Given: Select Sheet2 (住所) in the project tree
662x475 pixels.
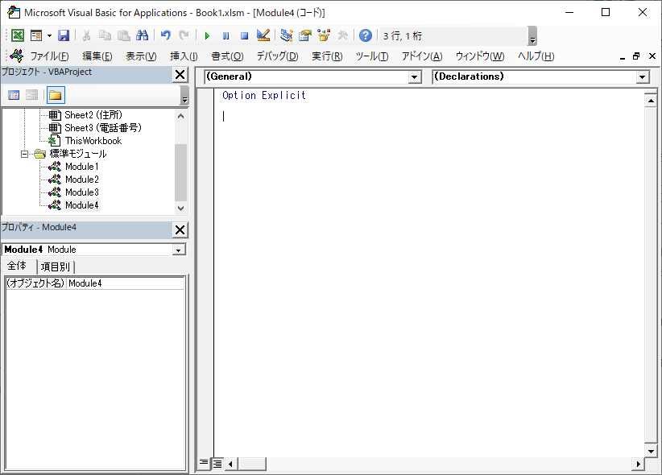Looking at the screenshot, I should point(93,115).
